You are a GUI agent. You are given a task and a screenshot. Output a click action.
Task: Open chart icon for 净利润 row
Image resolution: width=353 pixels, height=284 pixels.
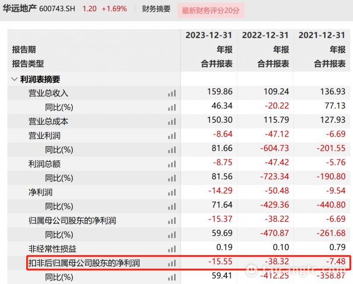click(172, 193)
